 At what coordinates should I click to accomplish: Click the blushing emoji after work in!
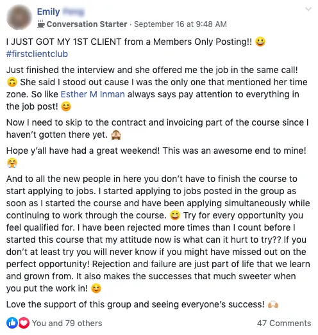pyautogui.click(x=96, y=288)
